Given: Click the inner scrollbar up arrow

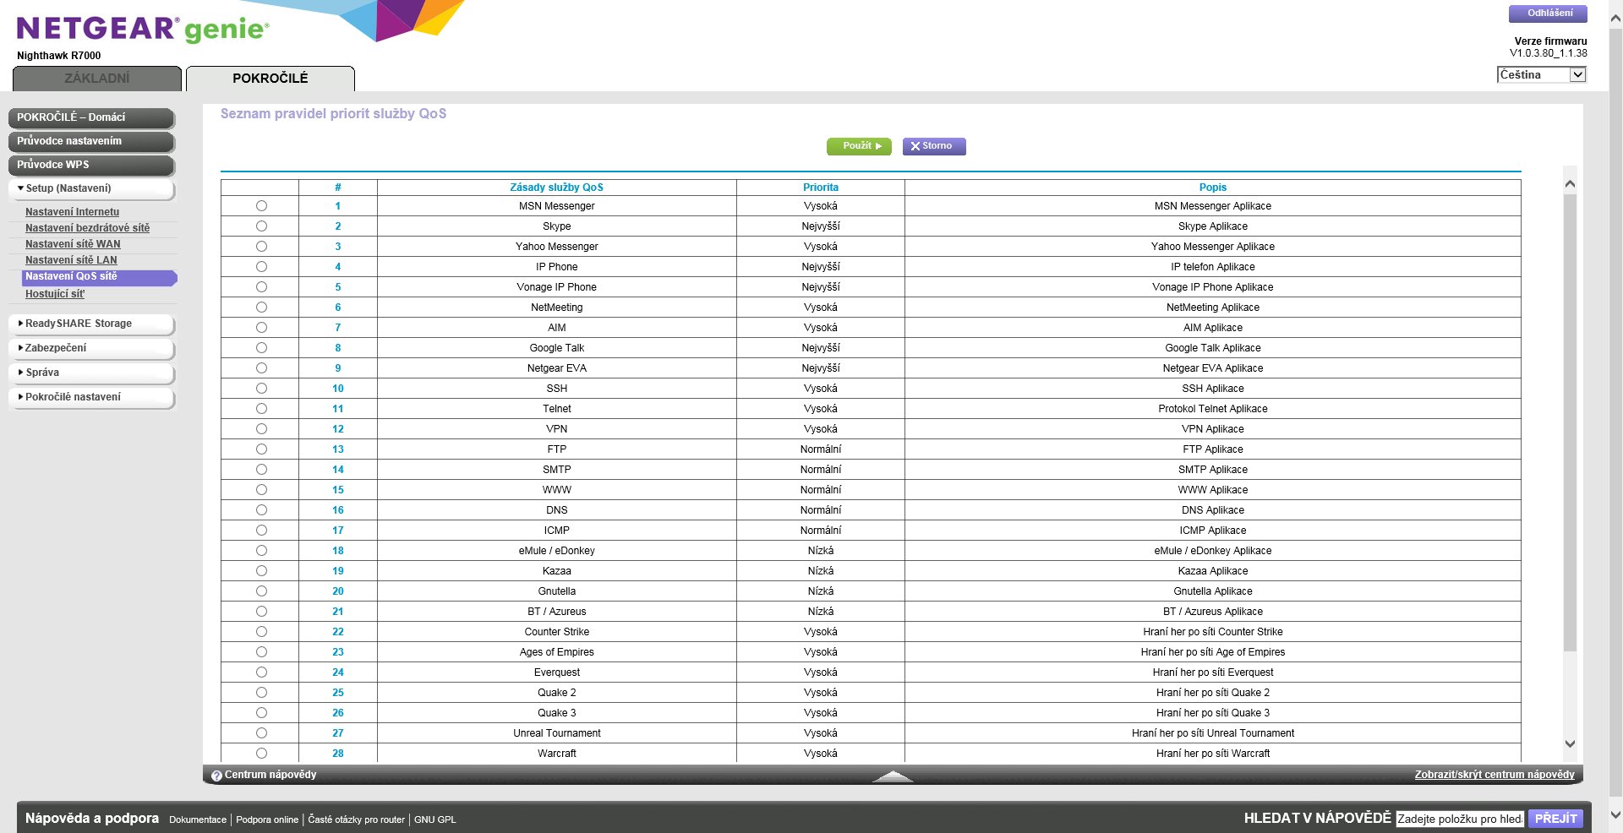Looking at the screenshot, I should coord(1570,183).
